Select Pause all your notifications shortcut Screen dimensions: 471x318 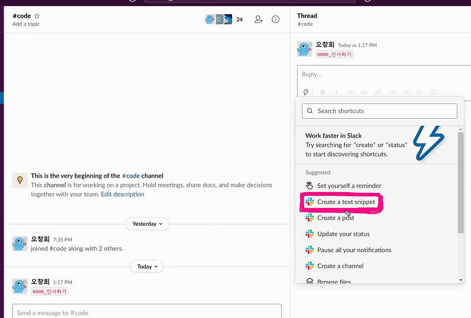click(x=376, y=250)
